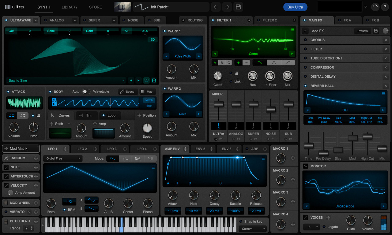Open the help question mark

coord(385,7)
